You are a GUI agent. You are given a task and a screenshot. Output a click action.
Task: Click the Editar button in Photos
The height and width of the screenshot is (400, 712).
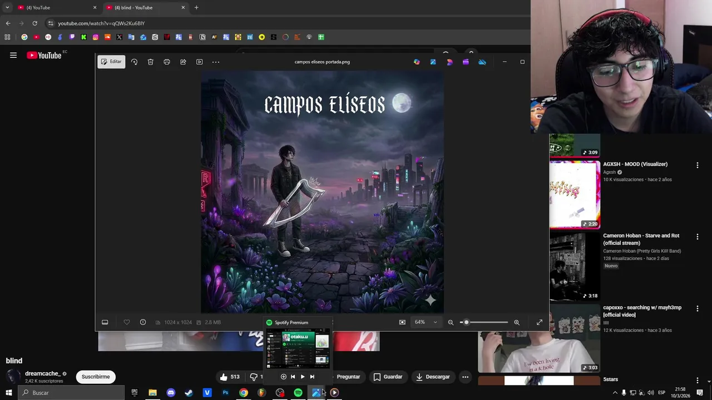111,62
